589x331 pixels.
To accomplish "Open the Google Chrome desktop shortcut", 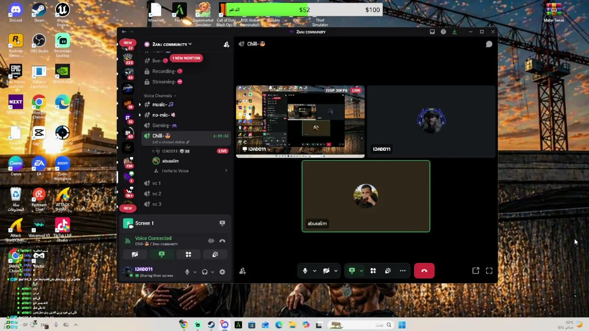I will 39,107.
